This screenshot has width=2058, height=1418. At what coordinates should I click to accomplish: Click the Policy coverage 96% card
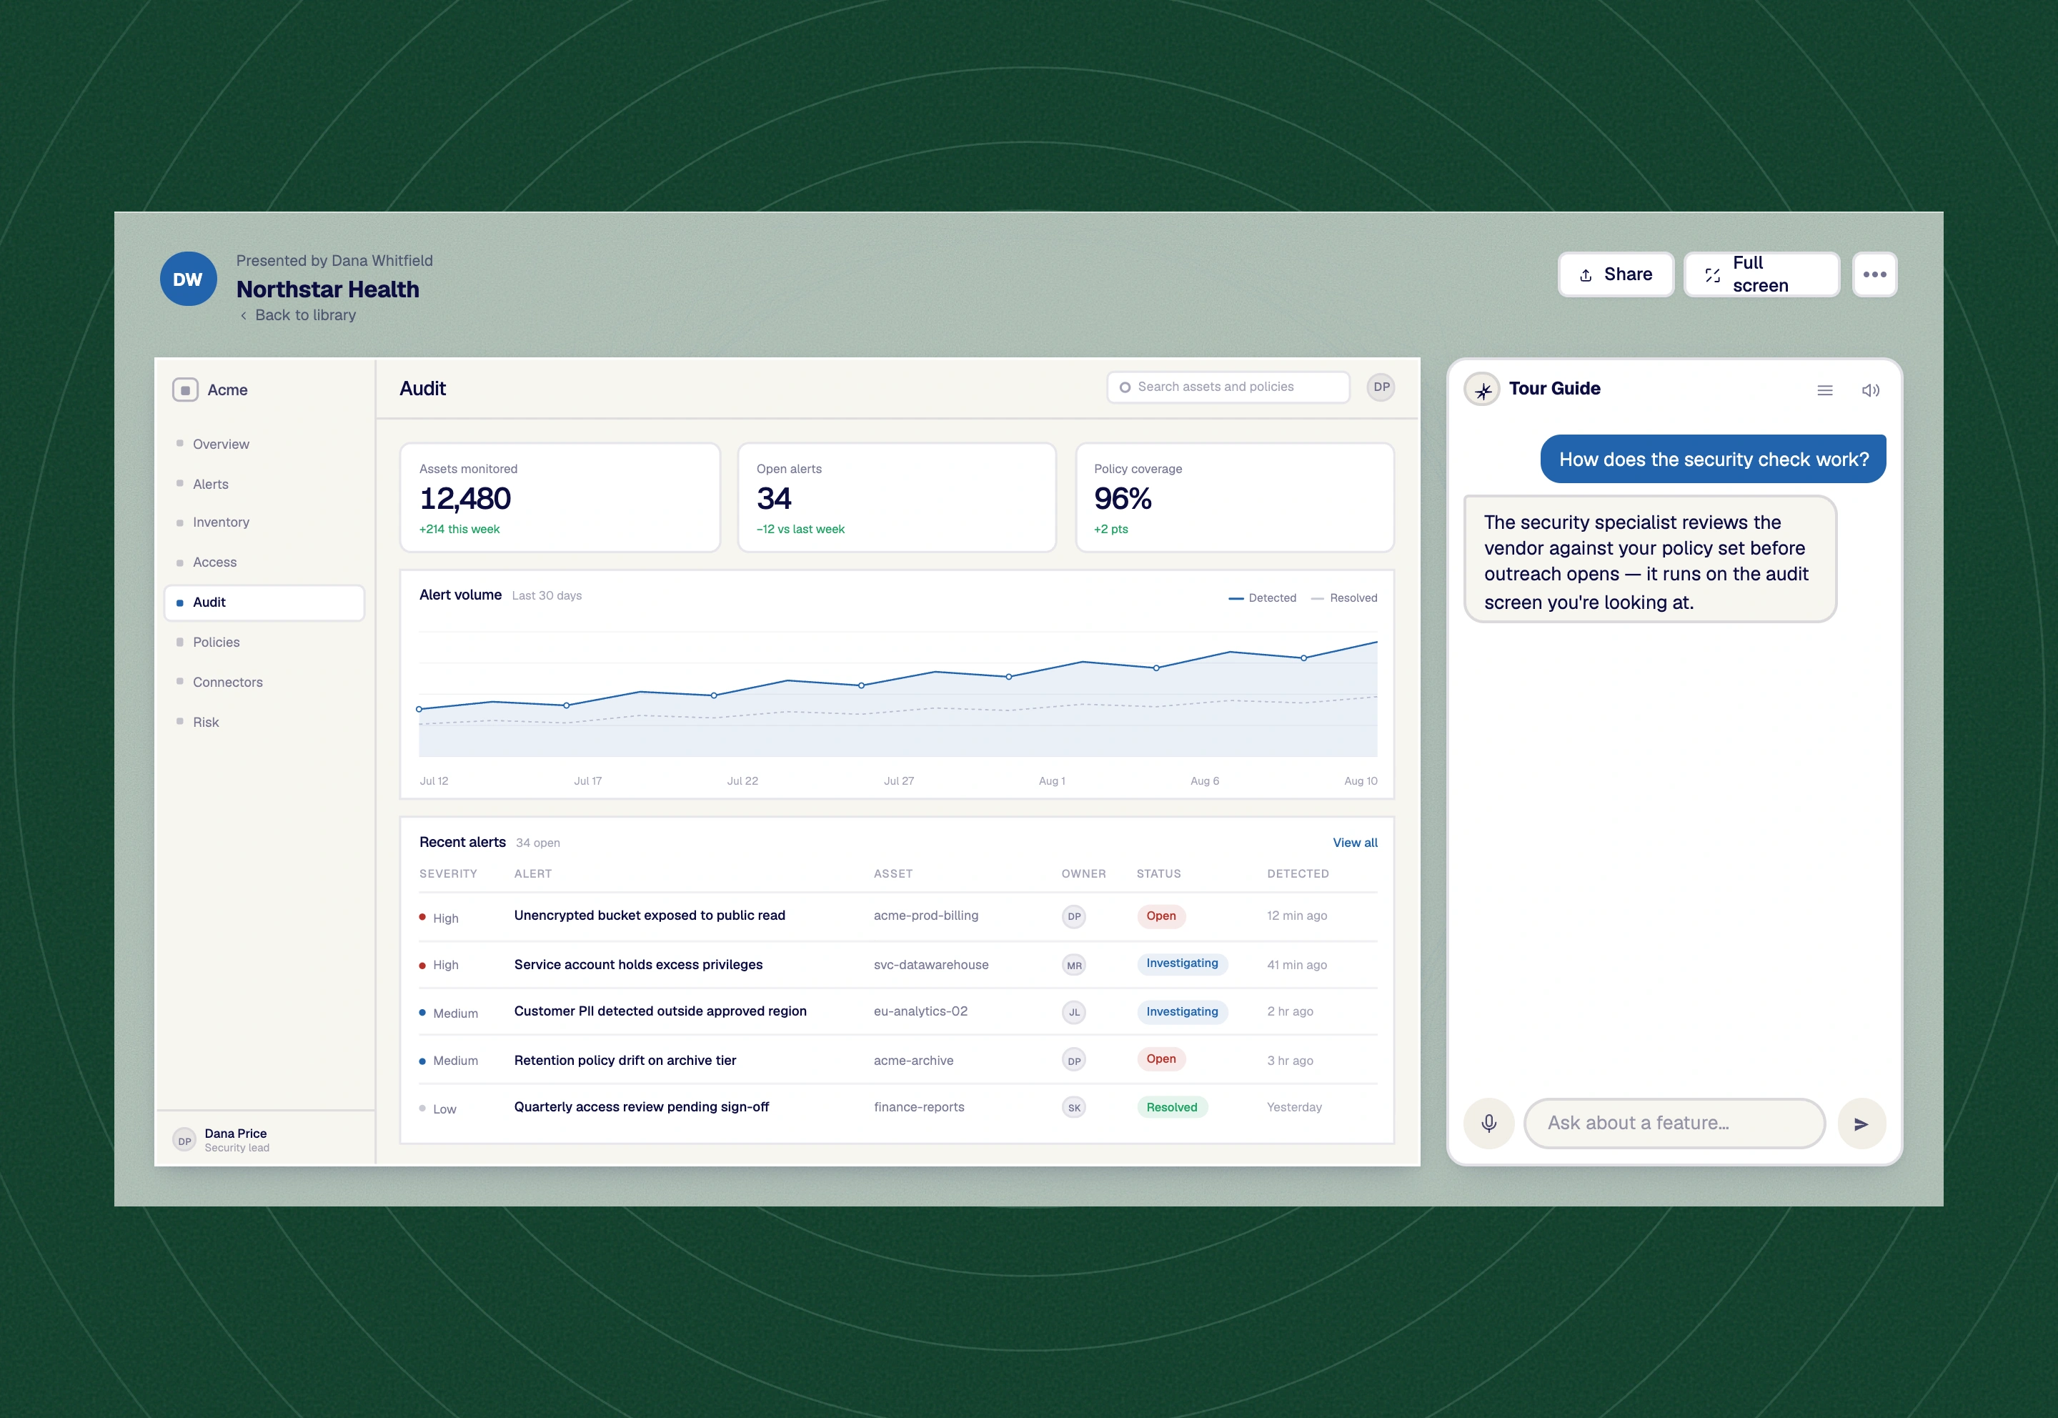(x=1235, y=497)
